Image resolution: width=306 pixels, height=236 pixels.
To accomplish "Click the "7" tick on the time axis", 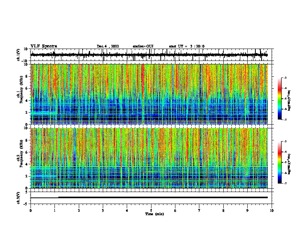I will [x=199, y=211].
